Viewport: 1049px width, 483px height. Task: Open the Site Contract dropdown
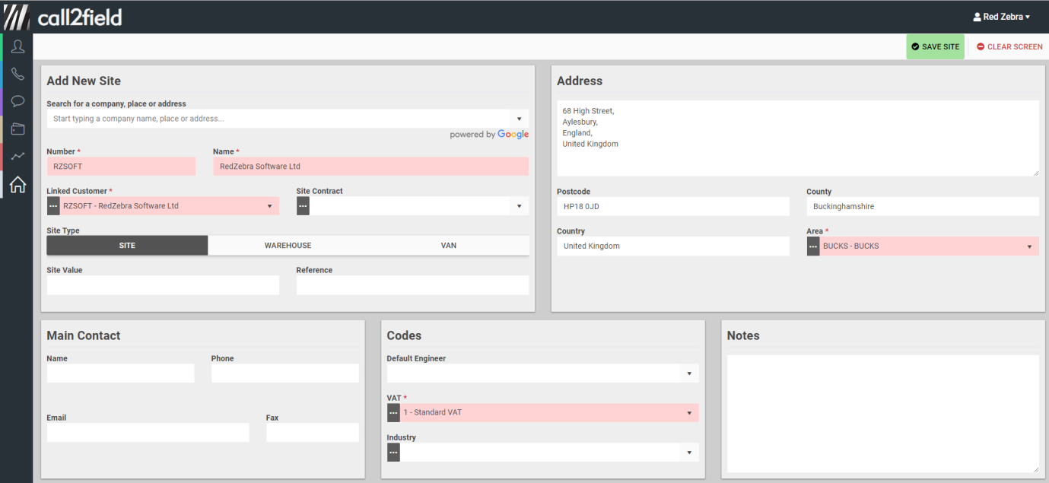[520, 206]
